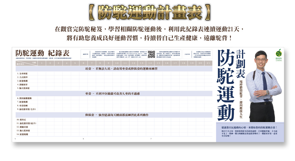Click the 防駝運動 紀錄表 heading
Viewport: 295px width, 161px height.
(x=42, y=53)
